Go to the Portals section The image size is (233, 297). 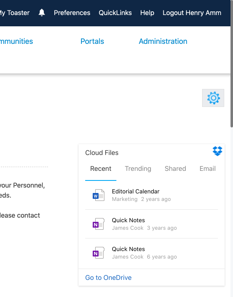(92, 41)
